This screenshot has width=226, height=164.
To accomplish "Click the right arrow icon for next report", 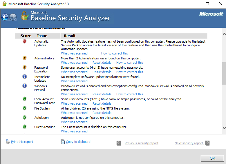I will tap(208, 143).
